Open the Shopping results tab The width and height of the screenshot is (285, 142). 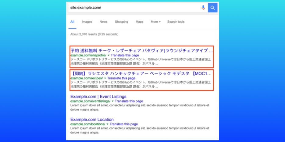point(121,22)
